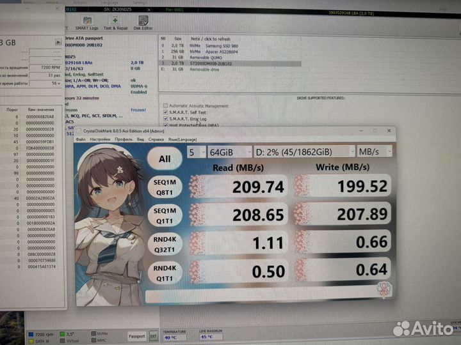Open the MB/s unit dropdown
This screenshot has height=345, width=461.
point(375,151)
